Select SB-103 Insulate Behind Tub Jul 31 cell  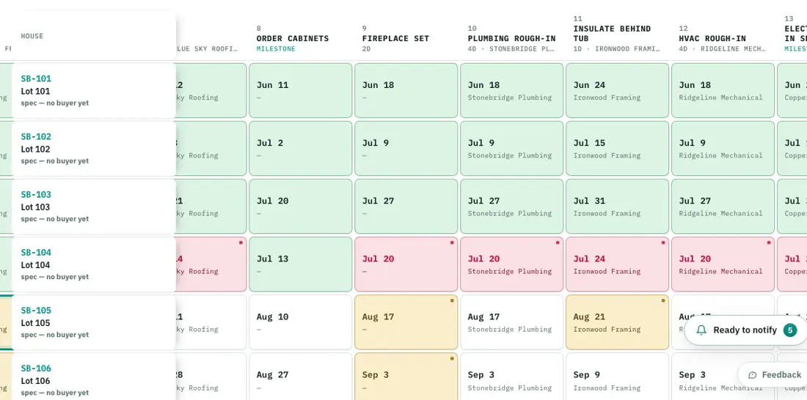[x=617, y=206]
